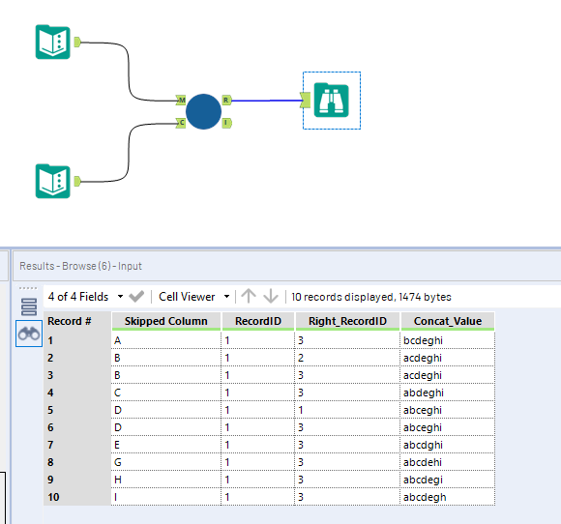Click the I output anchor

point(226,123)
